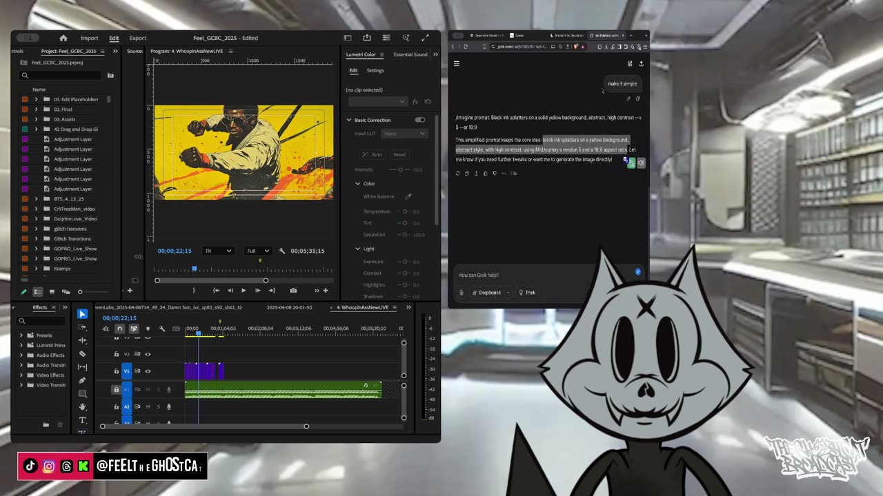Go to In point in Program Monitor
This screenshot has height=496, width=883.
[217, 291]
